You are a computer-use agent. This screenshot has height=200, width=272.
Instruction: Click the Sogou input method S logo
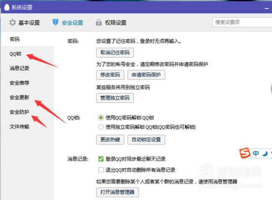pyautogui.click(x=245, y=153)
